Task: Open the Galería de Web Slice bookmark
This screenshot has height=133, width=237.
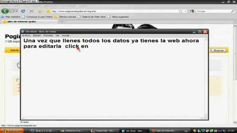Action: 92,17
